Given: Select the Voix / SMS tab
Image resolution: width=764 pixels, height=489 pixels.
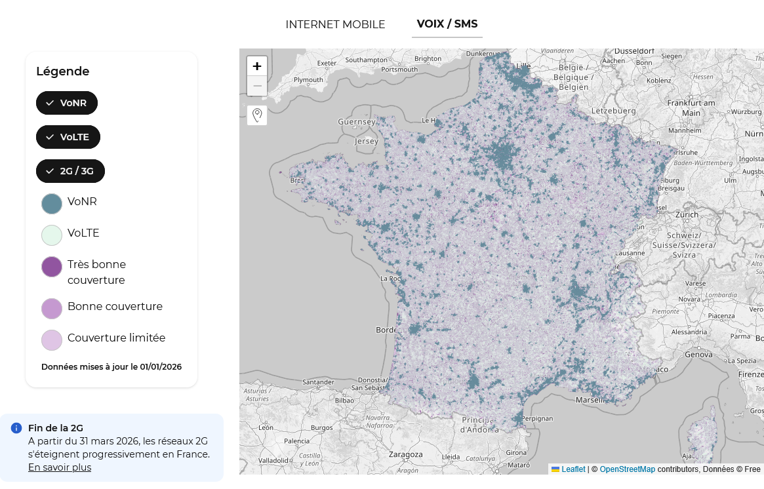Looking at the screenshot, I should [x=447, y=24].
